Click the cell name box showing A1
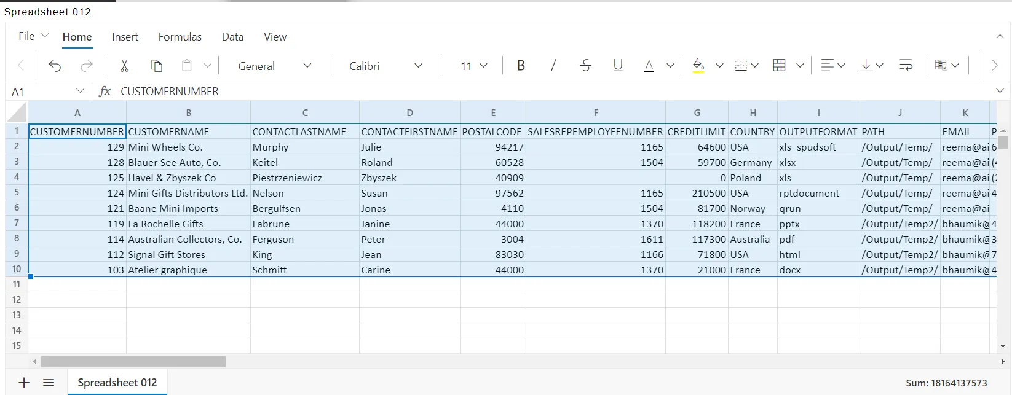 click(x=47, y=92)
